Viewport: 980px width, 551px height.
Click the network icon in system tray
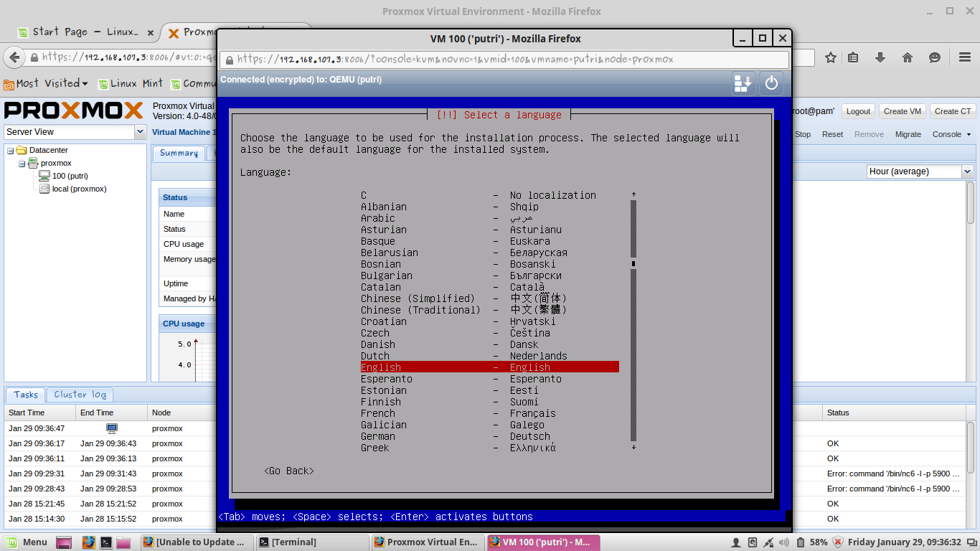click(x=768, y=542)
